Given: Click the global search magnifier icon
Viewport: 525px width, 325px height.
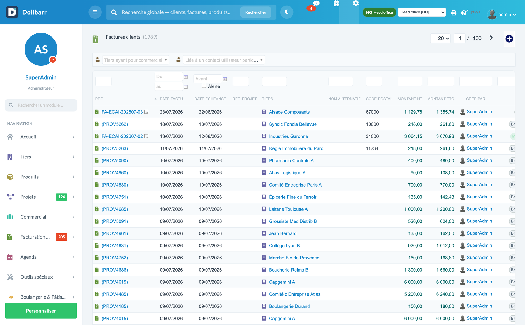Looking at the screenshot, I should [114, 12].
